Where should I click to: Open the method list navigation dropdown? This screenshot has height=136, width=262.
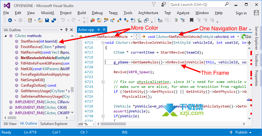tap(238, 36)
